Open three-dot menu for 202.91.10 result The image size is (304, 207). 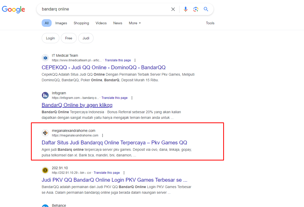coord(124,173)
